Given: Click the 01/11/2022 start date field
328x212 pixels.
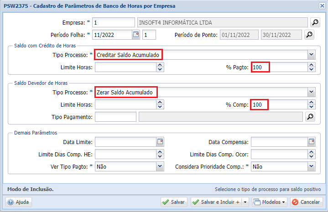Looking at the screenshot, I should click(x=239, y=35).
